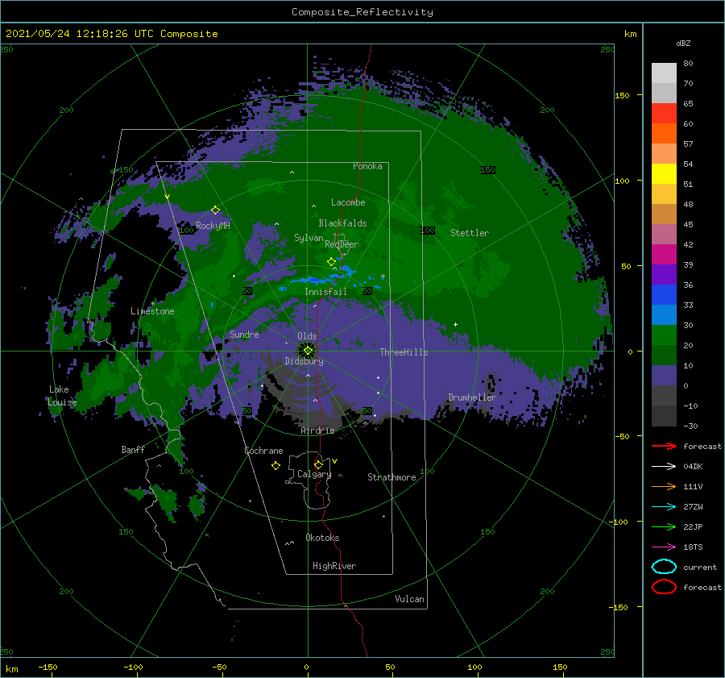Image resolution: width=725 pixels, height=678 pixels.
Task: Select the Banff label
Action: pos(133,449)
